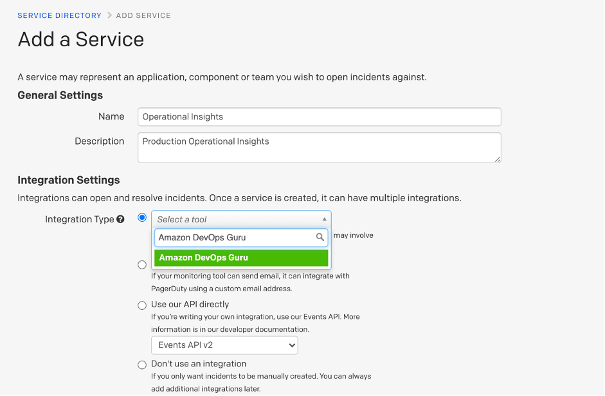
Task: Click the ADD SERVICE breadcrumb item
Action: (143, 15)
